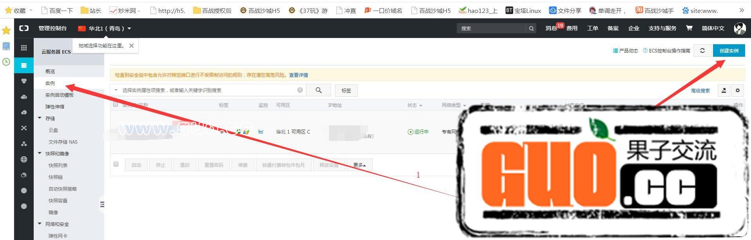The height and width of the screenshot is (240, 751).
Task: Click the three-node cluster icon in dark sidebar
Action: [24, 144]
